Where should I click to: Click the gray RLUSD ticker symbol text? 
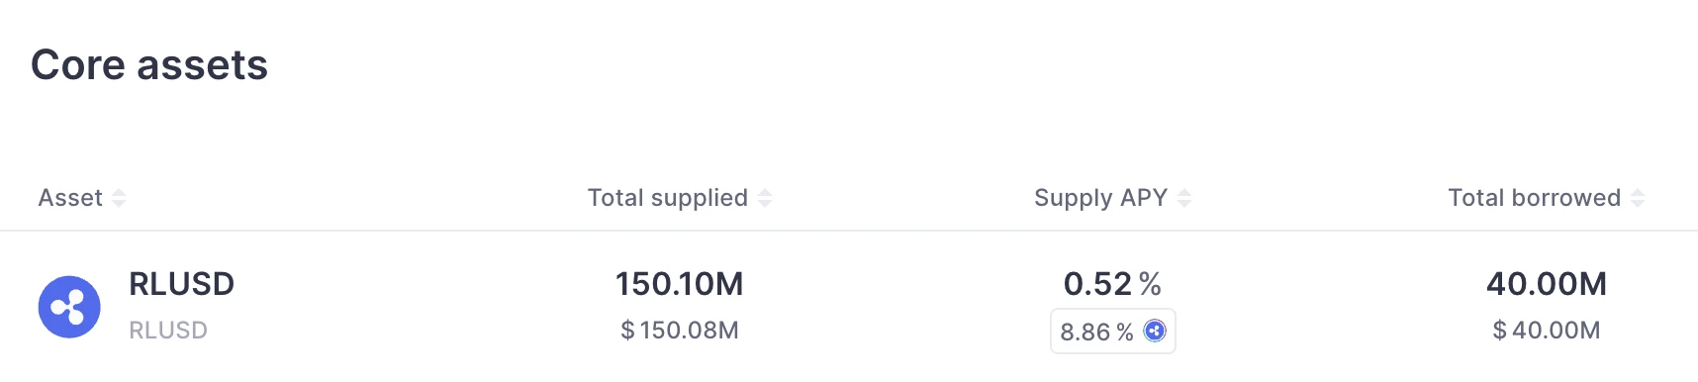[168, 331]
